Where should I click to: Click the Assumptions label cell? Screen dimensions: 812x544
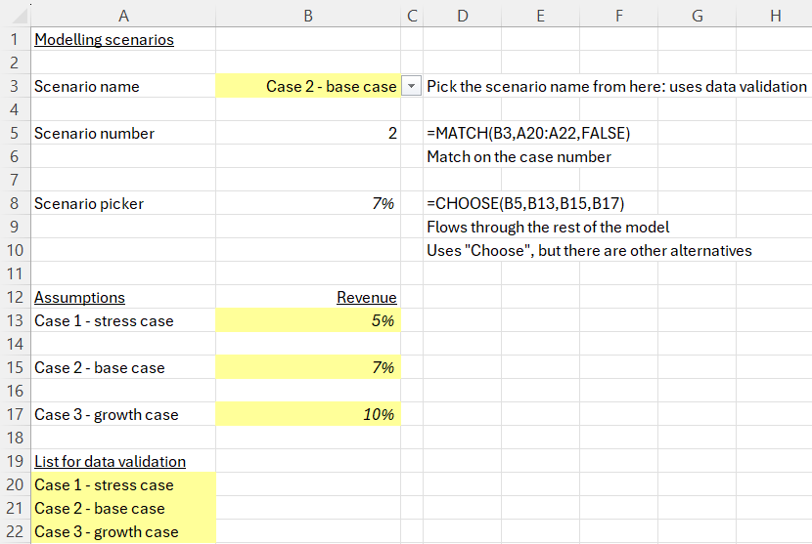point(79,298)
